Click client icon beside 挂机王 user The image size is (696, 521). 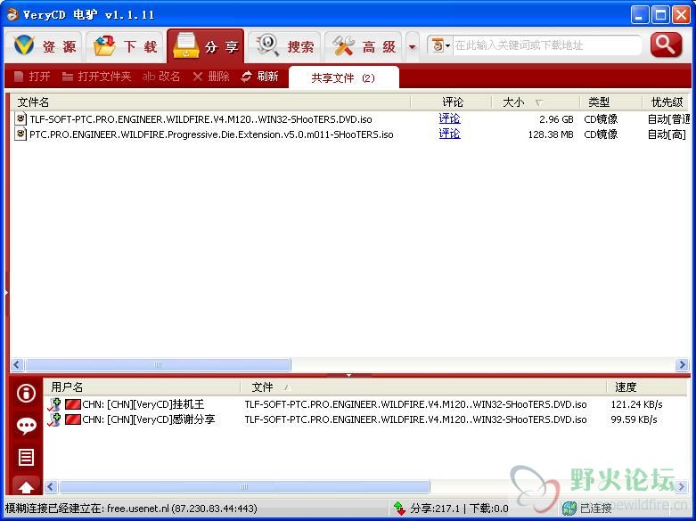pos(54,404)
